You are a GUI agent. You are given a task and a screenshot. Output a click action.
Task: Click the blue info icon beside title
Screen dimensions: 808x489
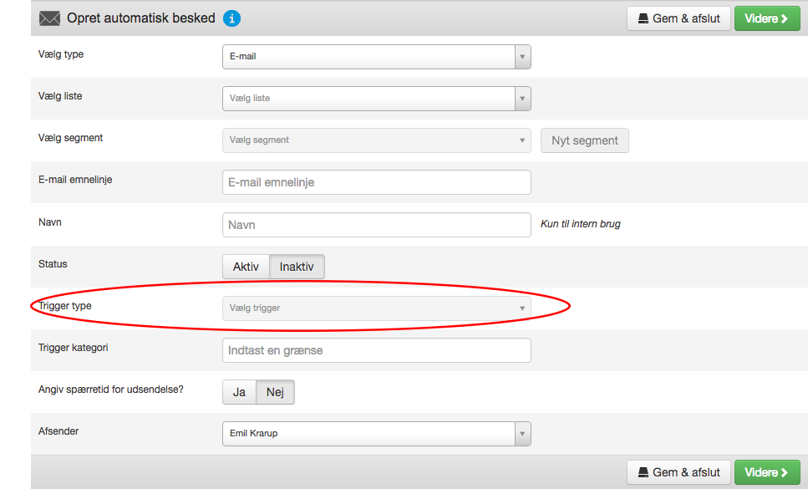(232, 18)
